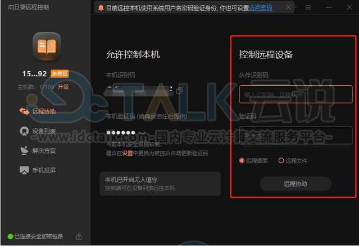The width and height of the screenshot is (359, 246).
Task: Open the 设备列表 sidebar menu
Action: point(38,131)
